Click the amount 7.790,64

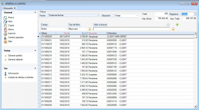(x=84, y=78)
